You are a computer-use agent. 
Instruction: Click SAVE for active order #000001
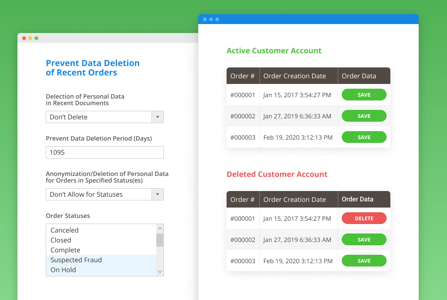pyautogui.click(x=364, y=95)
